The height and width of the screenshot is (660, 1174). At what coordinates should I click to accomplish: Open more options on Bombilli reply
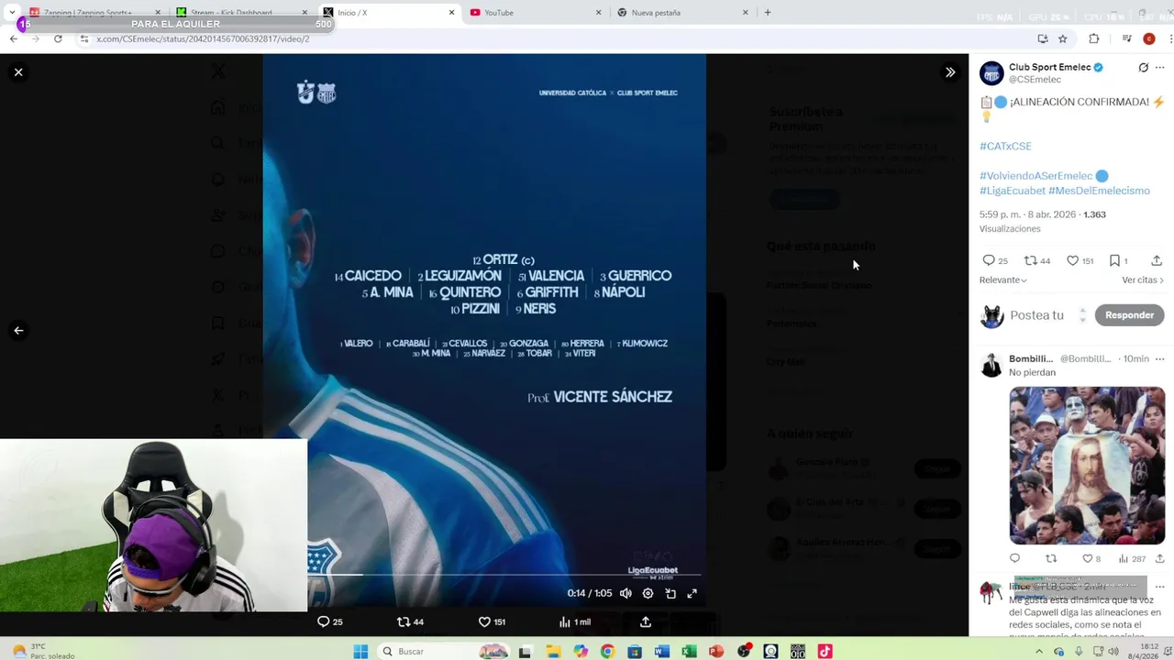(x=1159, y=358)
